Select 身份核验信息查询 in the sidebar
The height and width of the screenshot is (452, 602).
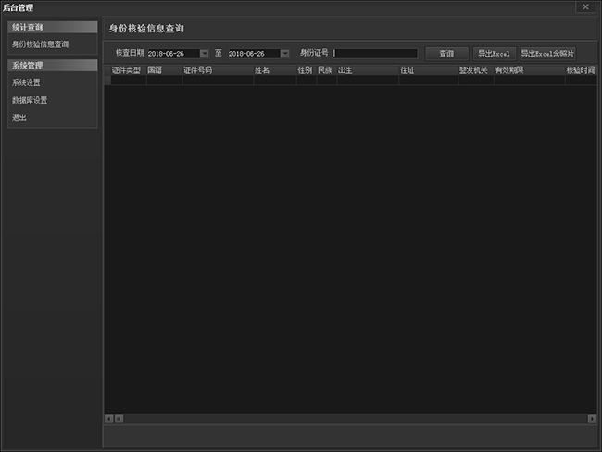click(x=40, y=44)
